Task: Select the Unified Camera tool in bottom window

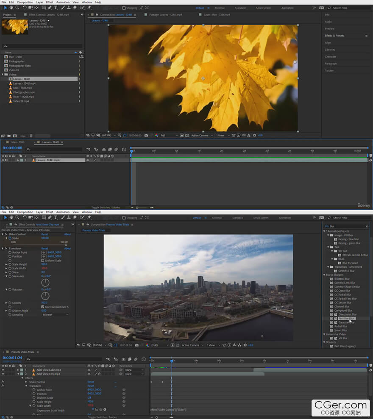Action: (x=31, y=217)
